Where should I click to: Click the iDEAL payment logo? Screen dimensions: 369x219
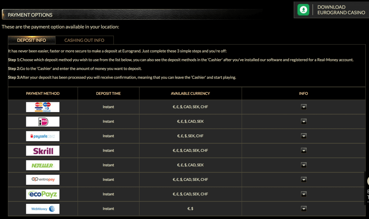coord(43,121)
